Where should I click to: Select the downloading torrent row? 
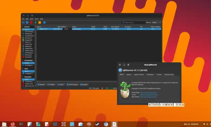pos(99,29)
